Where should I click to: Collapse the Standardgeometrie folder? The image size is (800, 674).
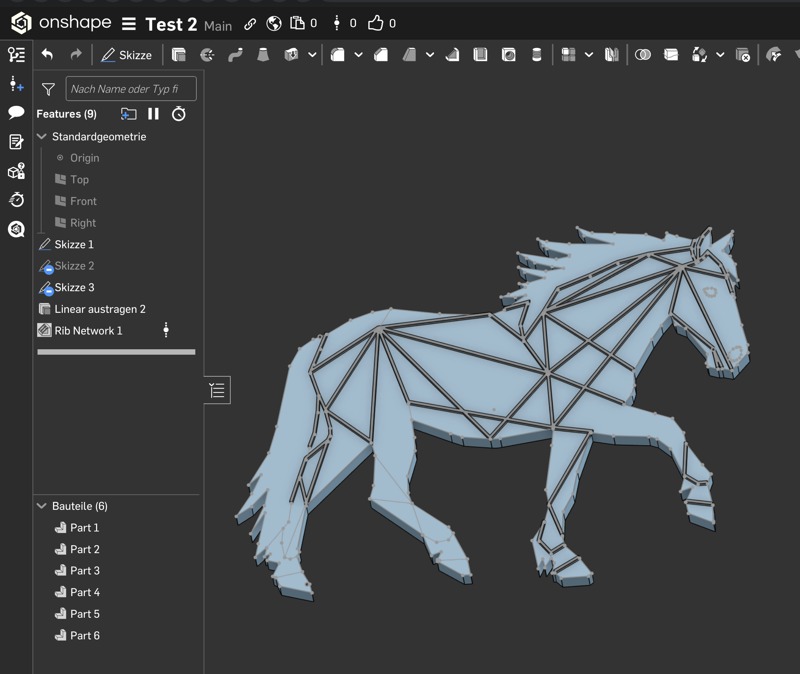(42, 136)
